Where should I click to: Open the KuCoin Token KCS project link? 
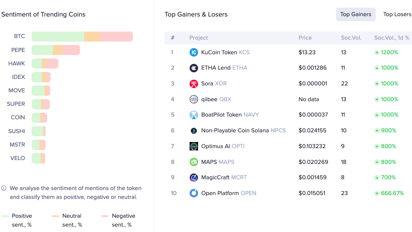(225, 52)
